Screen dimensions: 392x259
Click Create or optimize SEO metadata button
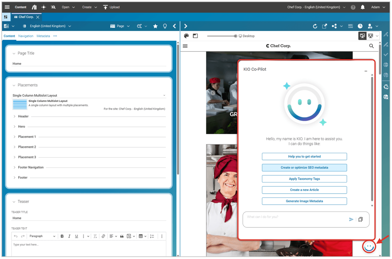(x=304, y=168)
